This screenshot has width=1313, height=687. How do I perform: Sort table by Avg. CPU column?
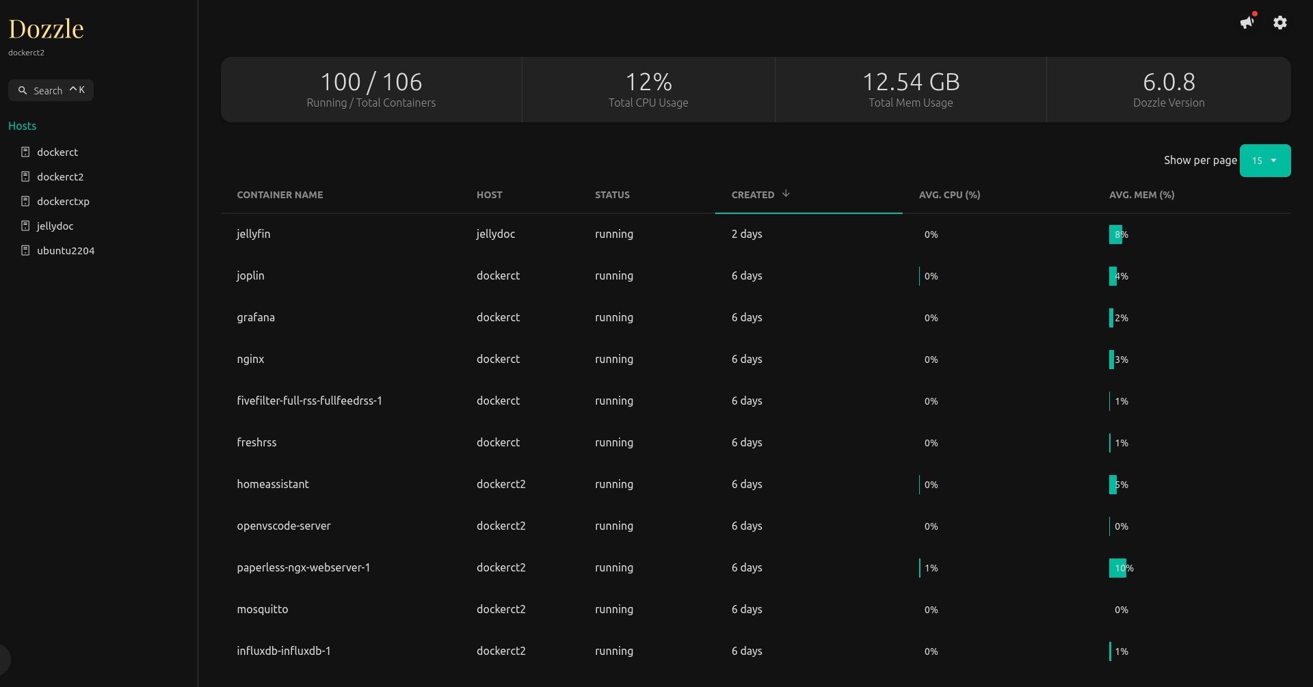click(x=950, y=195)
